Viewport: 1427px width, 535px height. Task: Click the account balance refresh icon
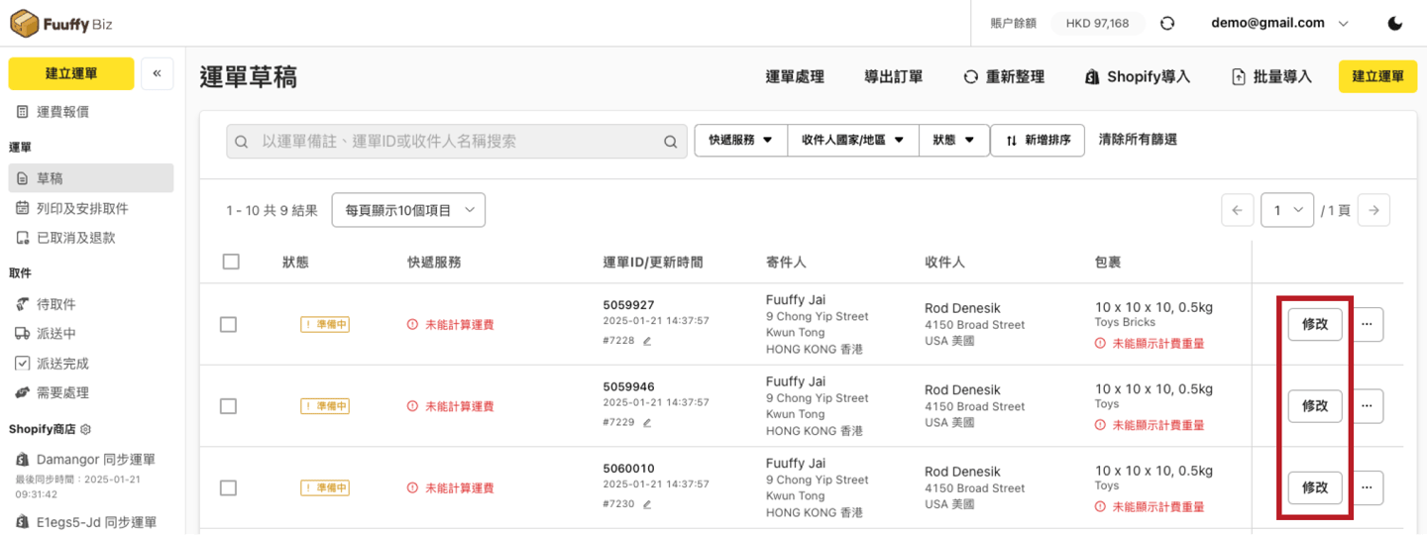coord(1167,24)
